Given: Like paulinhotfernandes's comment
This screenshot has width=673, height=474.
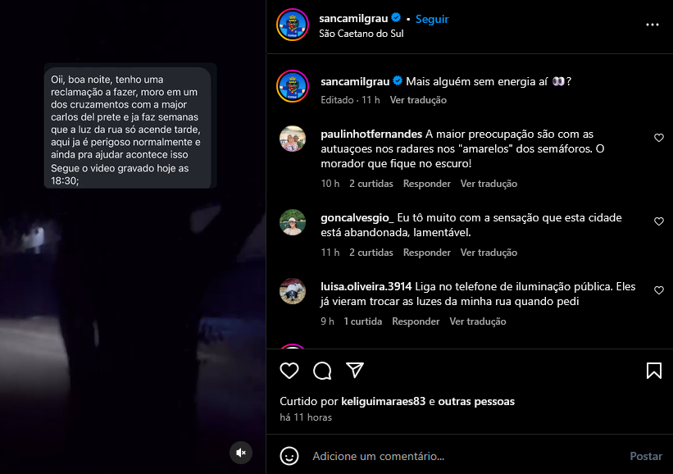Looking at the screenshot, I should [x=659, y=138].
